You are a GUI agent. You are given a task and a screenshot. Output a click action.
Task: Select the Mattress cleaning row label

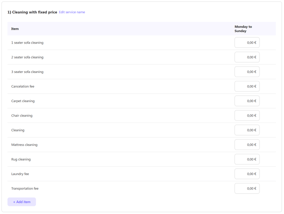pos(24,145)
